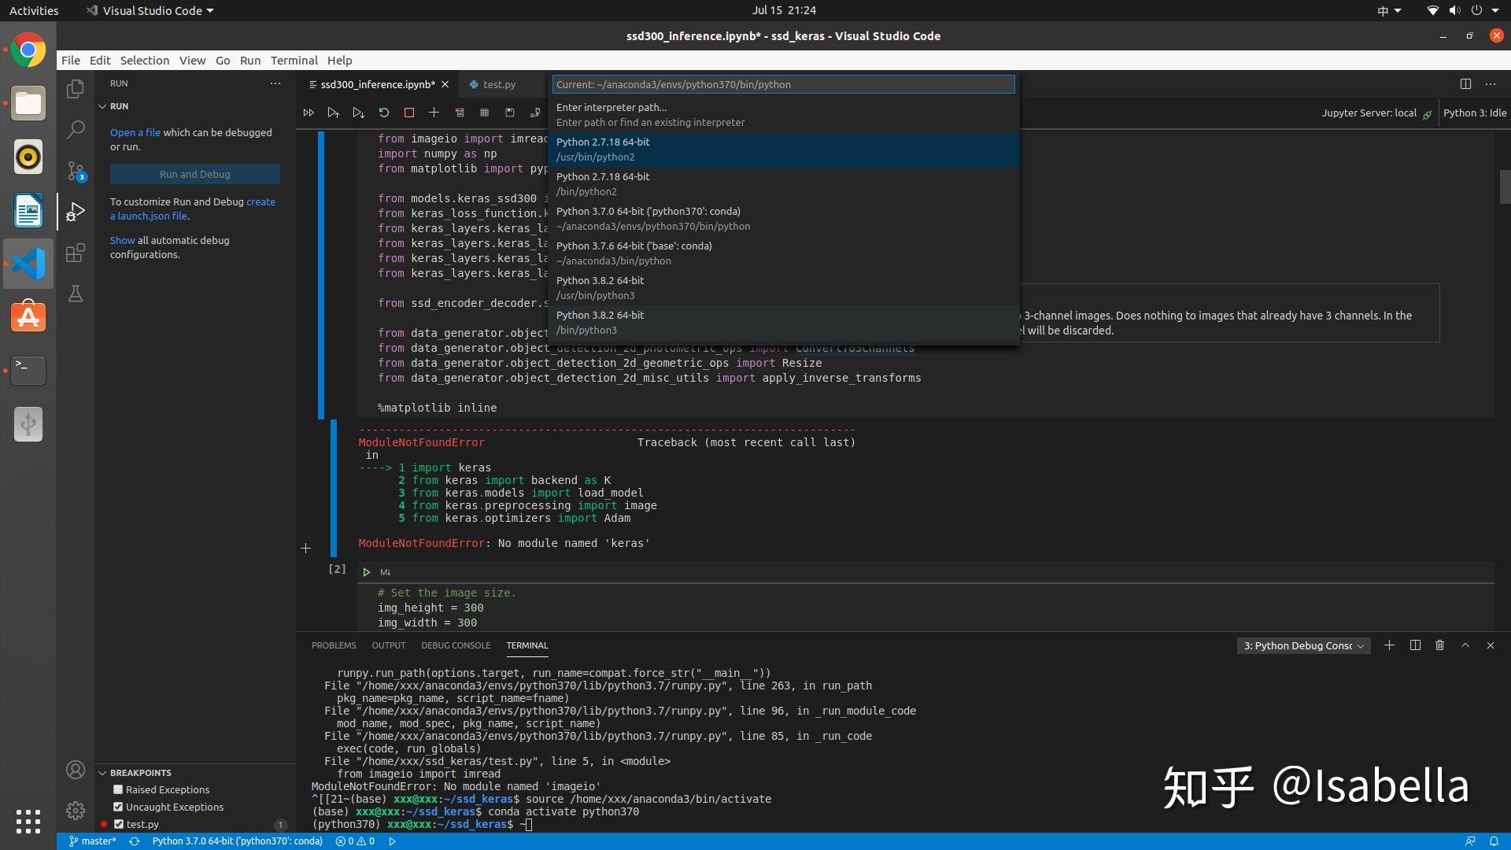Open the Extensions view icon
Viewport: 1511px width, 850px height.
[75, 253]
